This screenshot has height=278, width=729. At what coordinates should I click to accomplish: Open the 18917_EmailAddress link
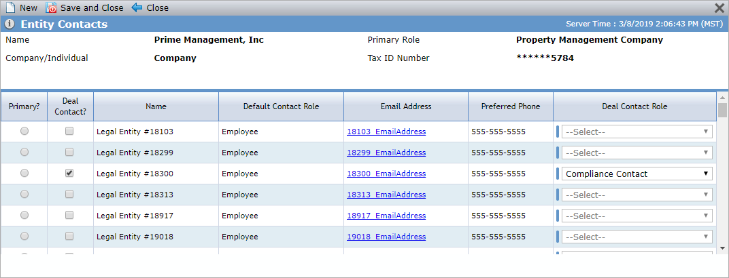386,216
